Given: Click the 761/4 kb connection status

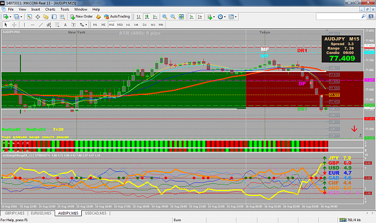Looking at the screenshot, I should coord(350,220).
